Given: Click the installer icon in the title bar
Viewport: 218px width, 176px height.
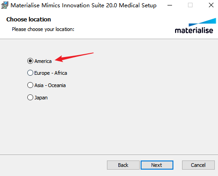Looking at the screenshot, I should 5,5.
